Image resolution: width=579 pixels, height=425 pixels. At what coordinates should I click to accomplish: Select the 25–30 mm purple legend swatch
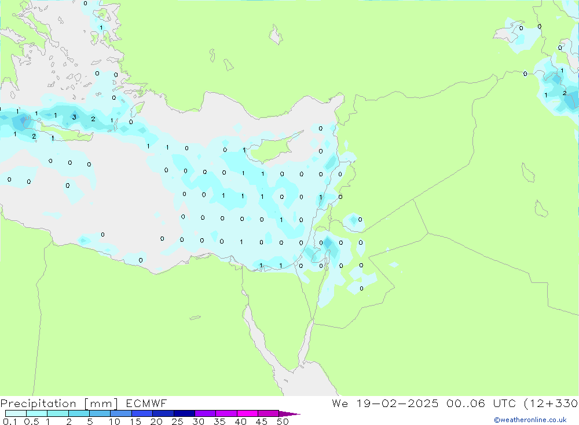[x=184, y=413]
